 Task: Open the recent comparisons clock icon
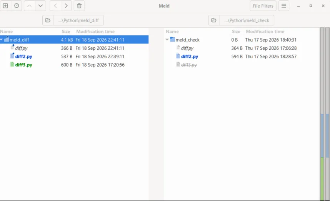[x=17, y=6]
